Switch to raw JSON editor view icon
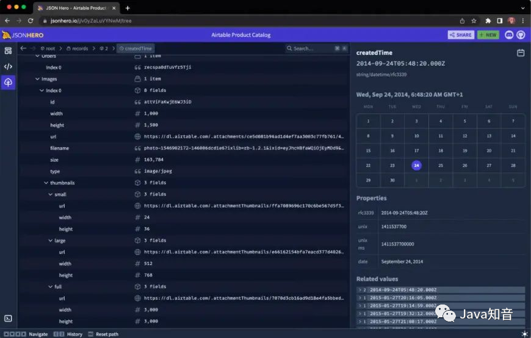This screenshot has width=531, height=338. (x=8, y=66)
